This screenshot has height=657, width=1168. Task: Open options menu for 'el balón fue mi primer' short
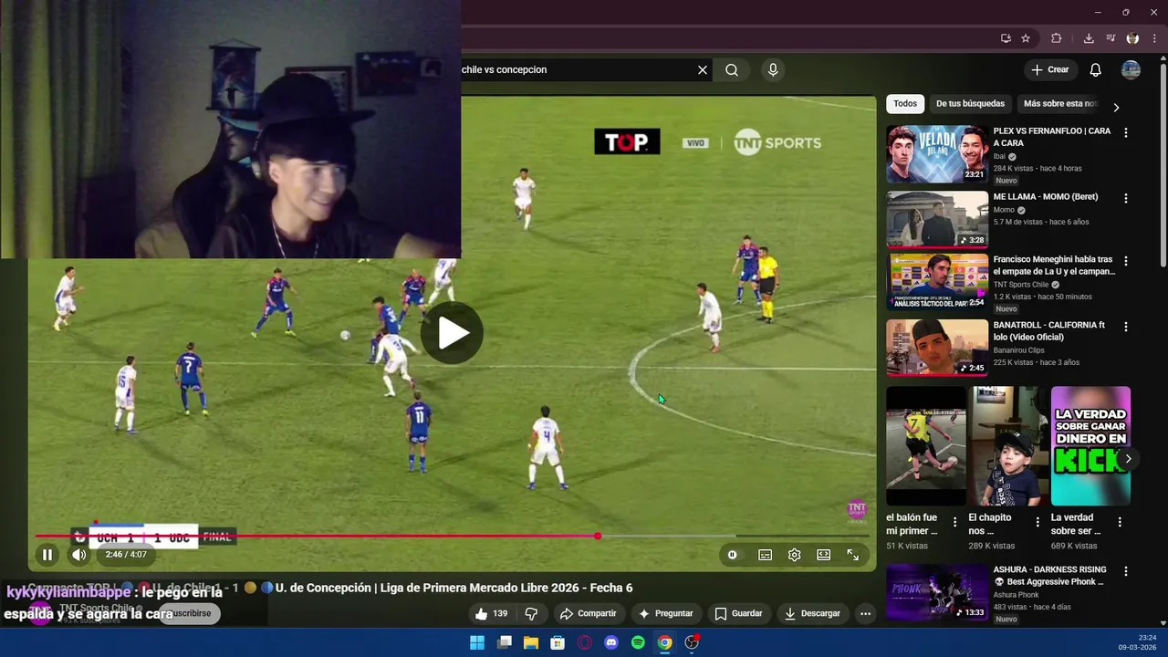pos(955,522)
